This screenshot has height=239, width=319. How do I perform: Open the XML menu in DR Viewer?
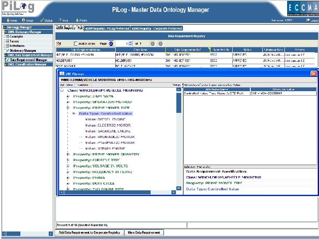(x=62, y=85)
